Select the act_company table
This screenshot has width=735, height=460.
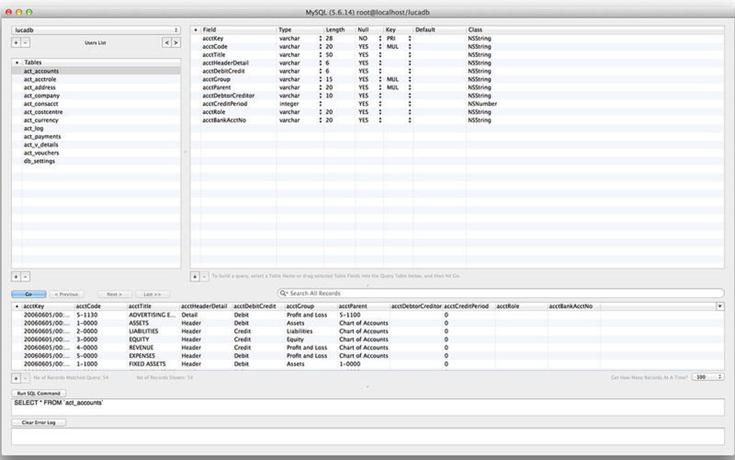(x=96, y=96)
